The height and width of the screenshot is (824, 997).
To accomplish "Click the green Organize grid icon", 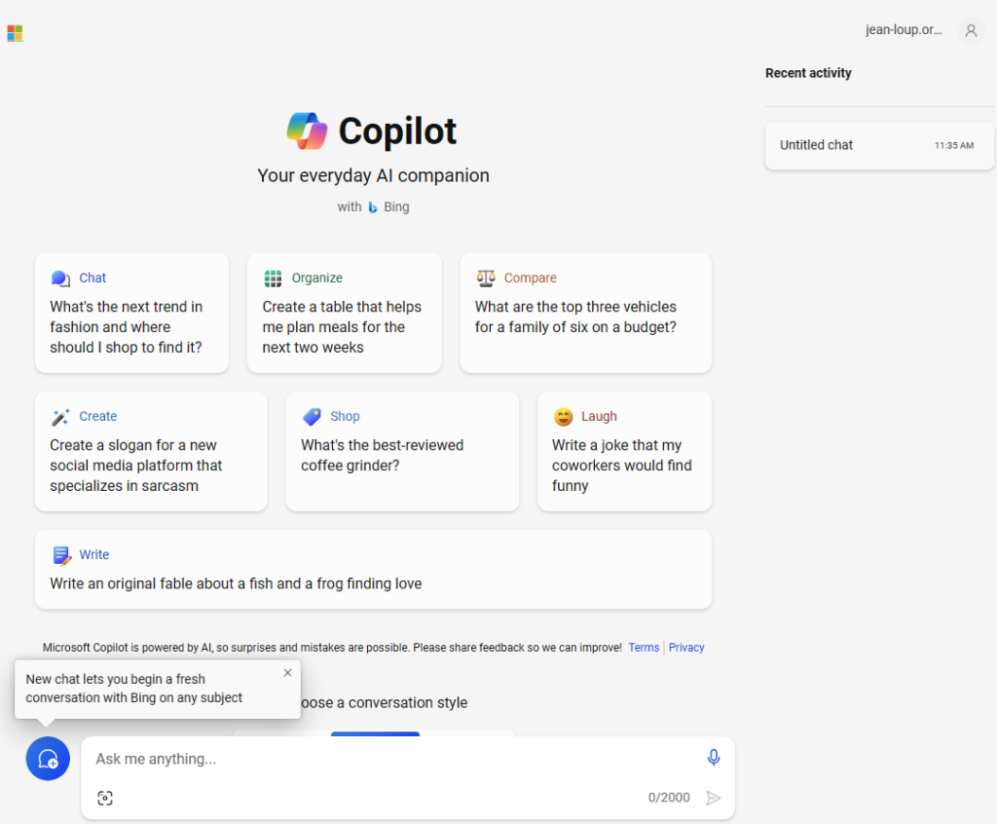I will tap(273, 279).
